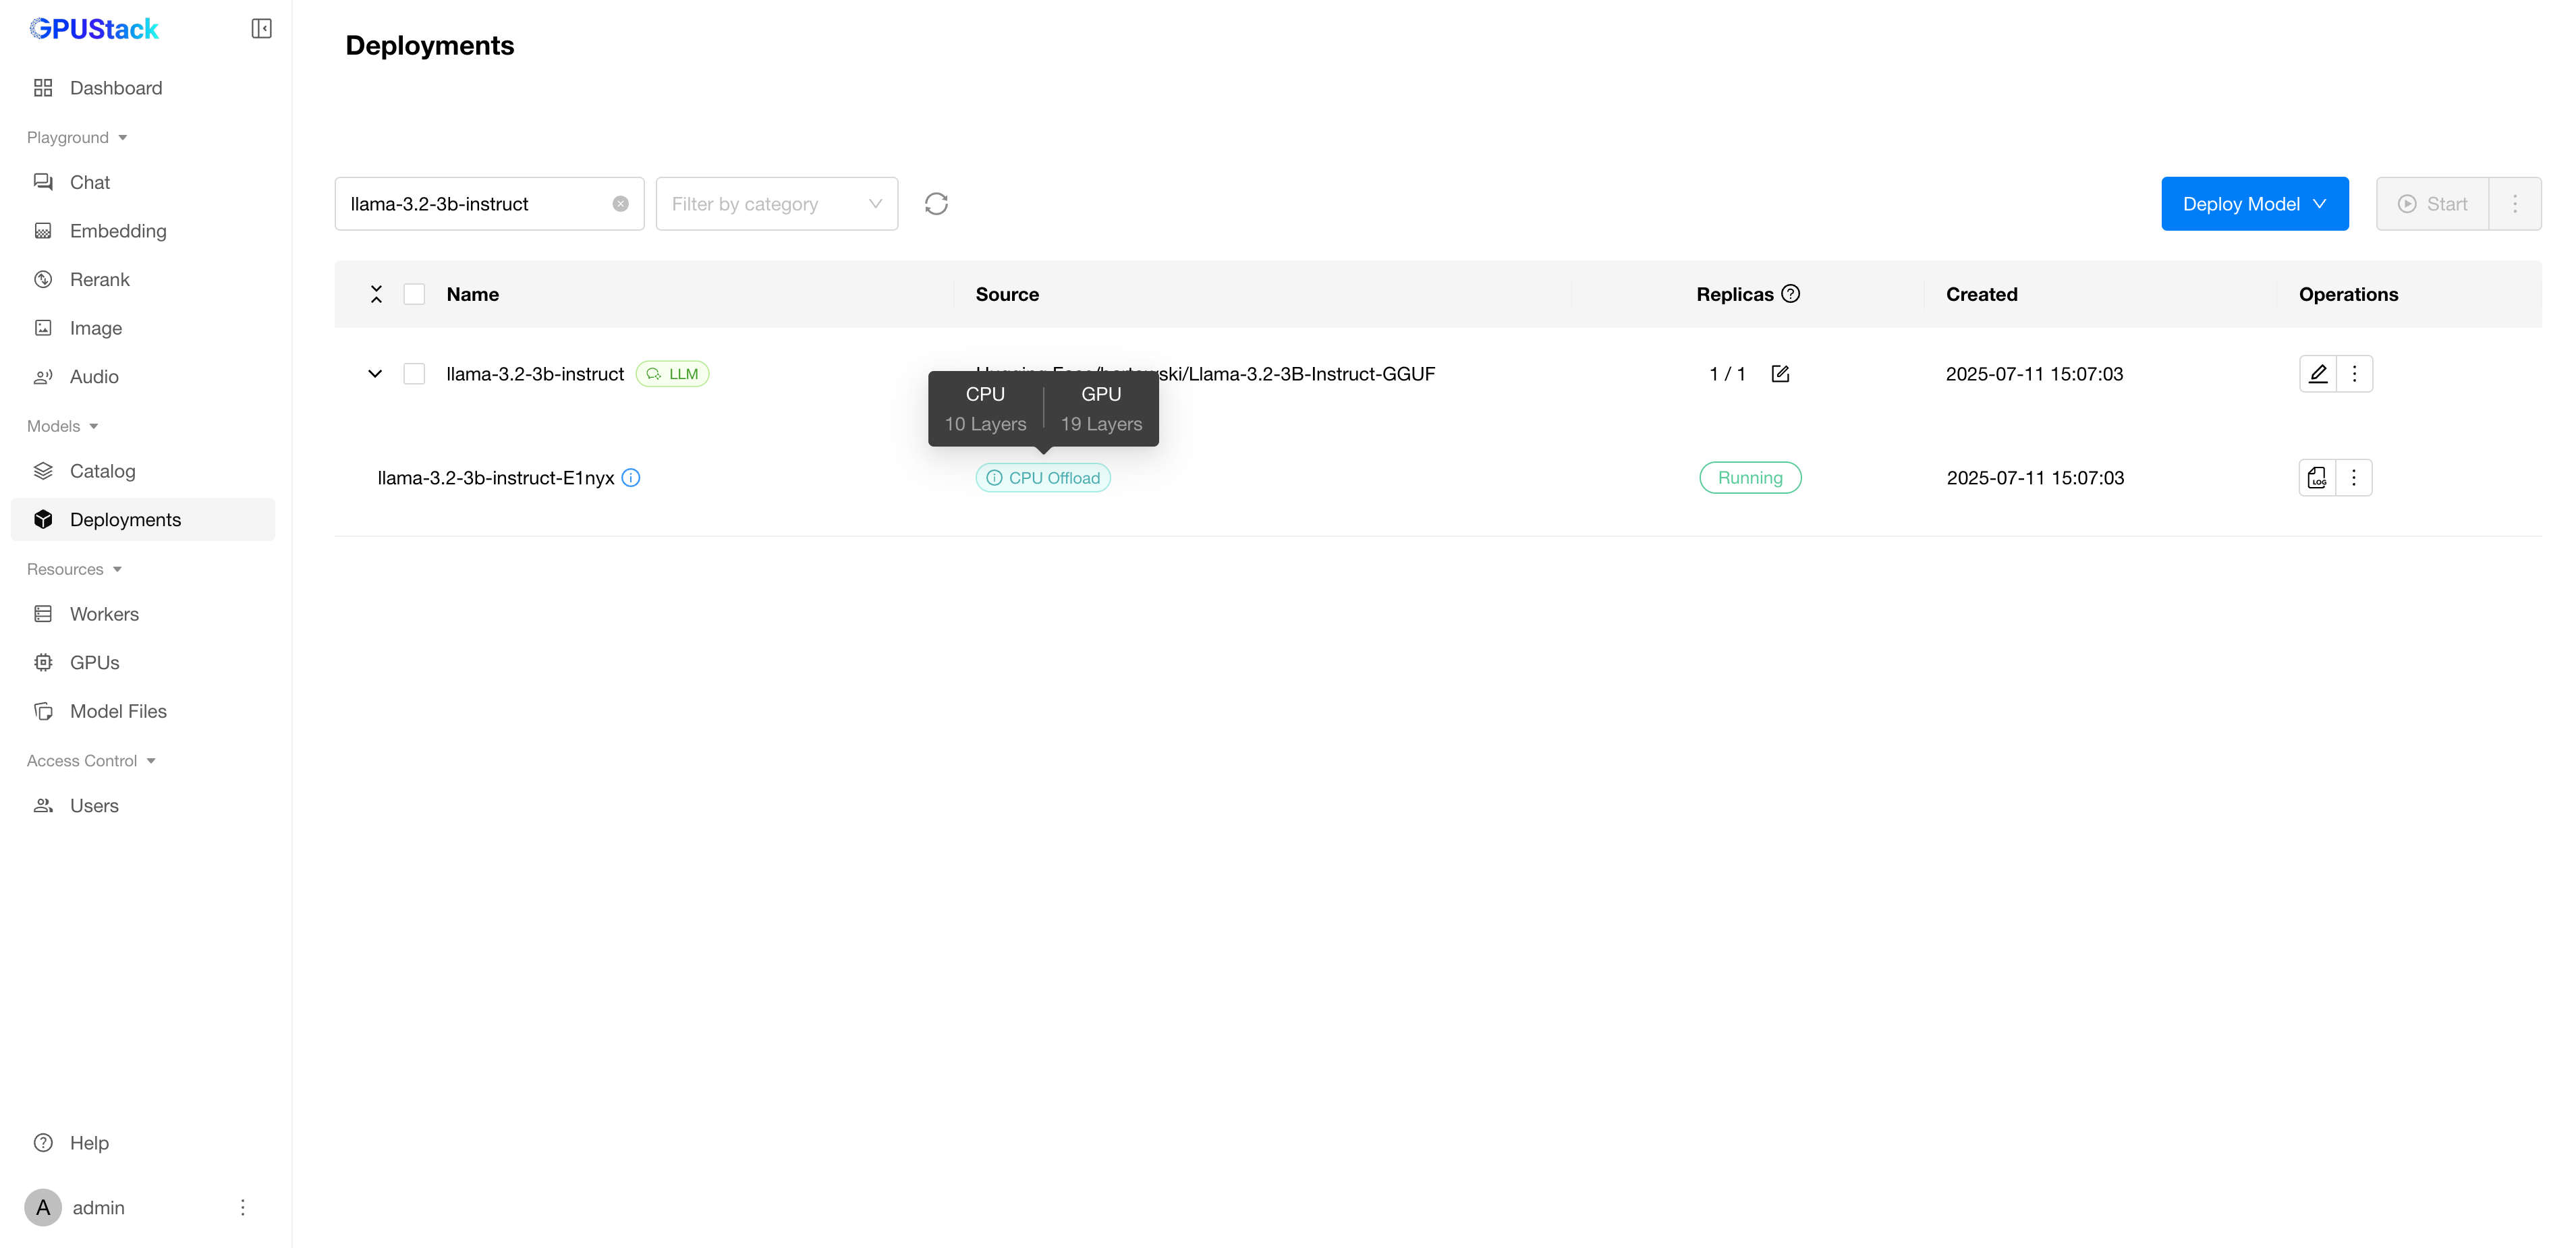Edit the llama-3.2-3b-instruct deployment
This screenshot has width=2576, height=1248.
[2317, 374]
